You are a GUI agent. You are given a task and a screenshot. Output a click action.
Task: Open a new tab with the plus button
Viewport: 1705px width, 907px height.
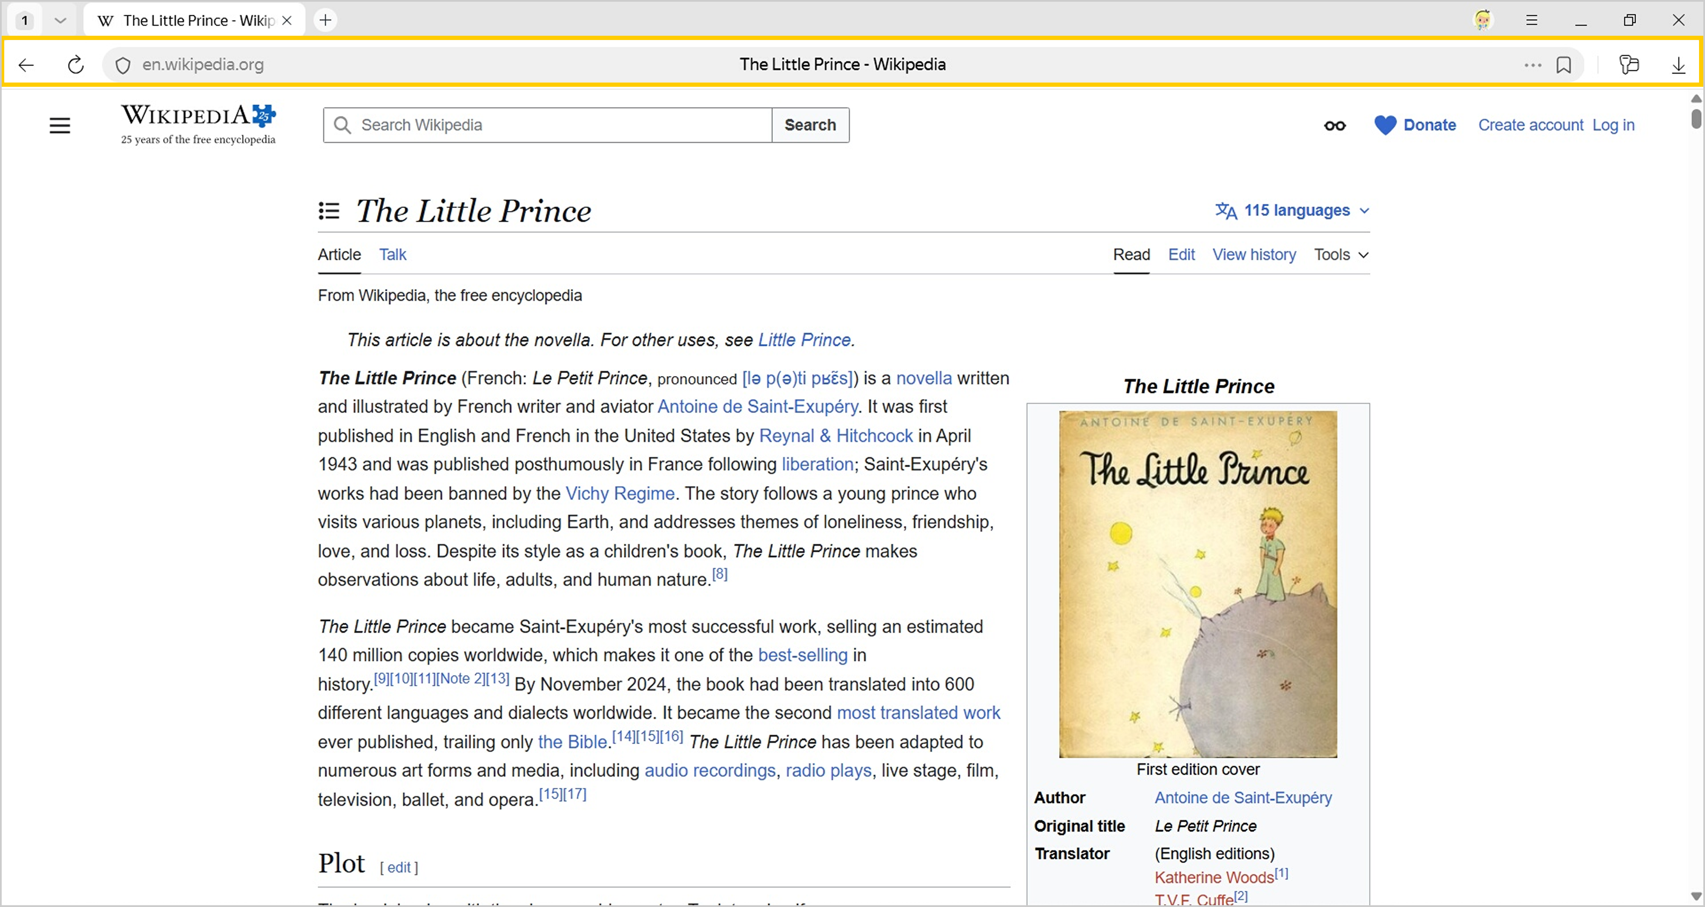325,20
